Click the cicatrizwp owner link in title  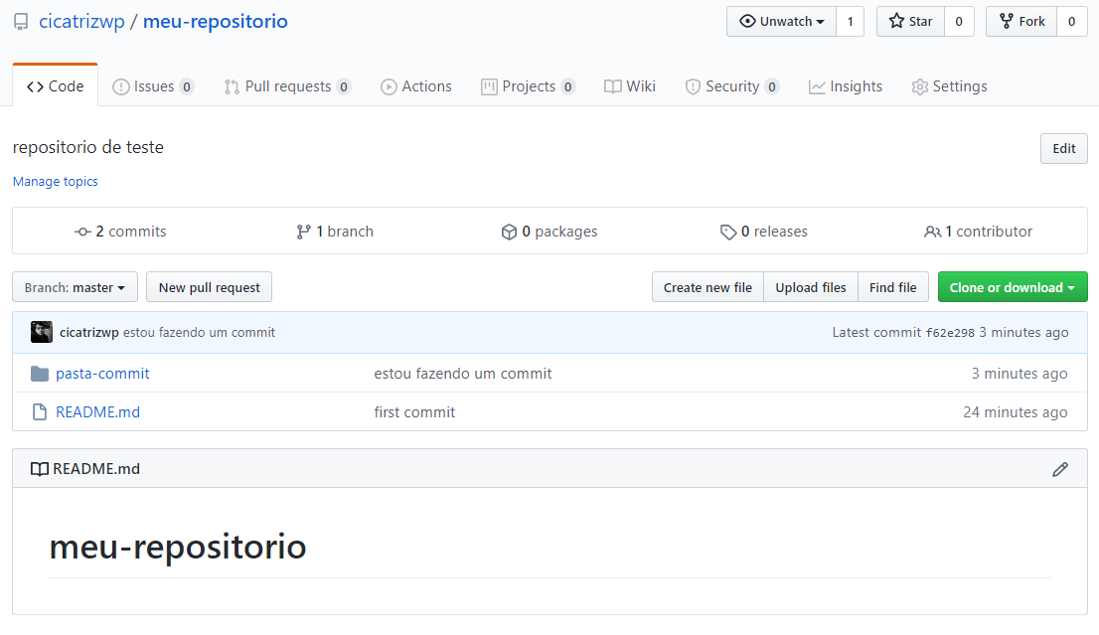click(x=82, y=22)
